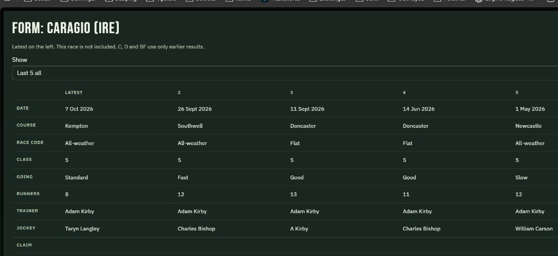This screenshot has width=558, height=256.
Task: Click trainer Adam Kirby in Latest column
Action: (x=80, y=211)
